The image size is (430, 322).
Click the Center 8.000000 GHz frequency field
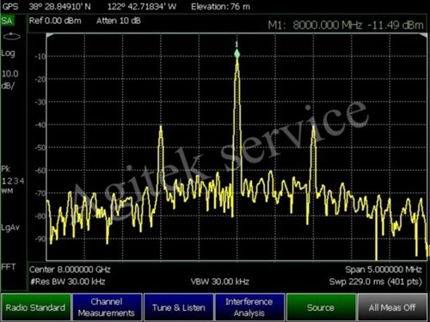coord(70,270)
